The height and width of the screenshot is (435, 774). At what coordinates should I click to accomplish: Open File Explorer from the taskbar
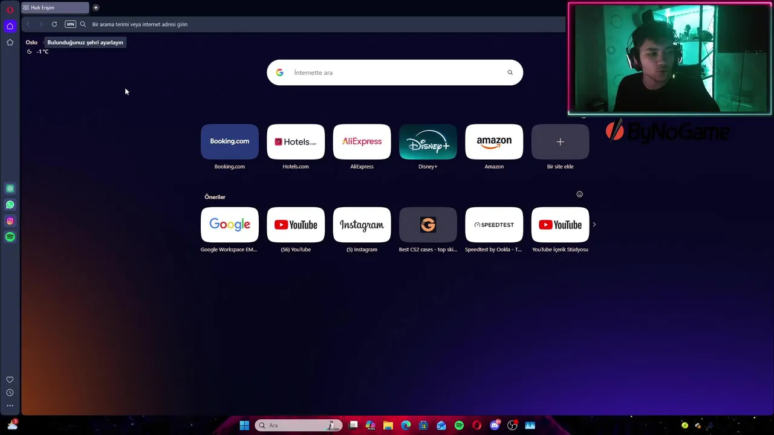[x=388, y=425]
